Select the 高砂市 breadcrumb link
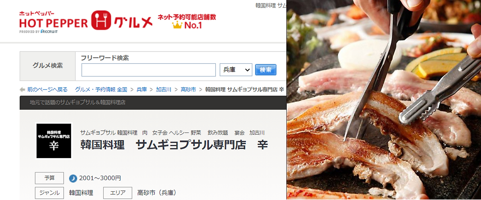The image size is (481, 200). pyautogui.click(x=188, y=90)
